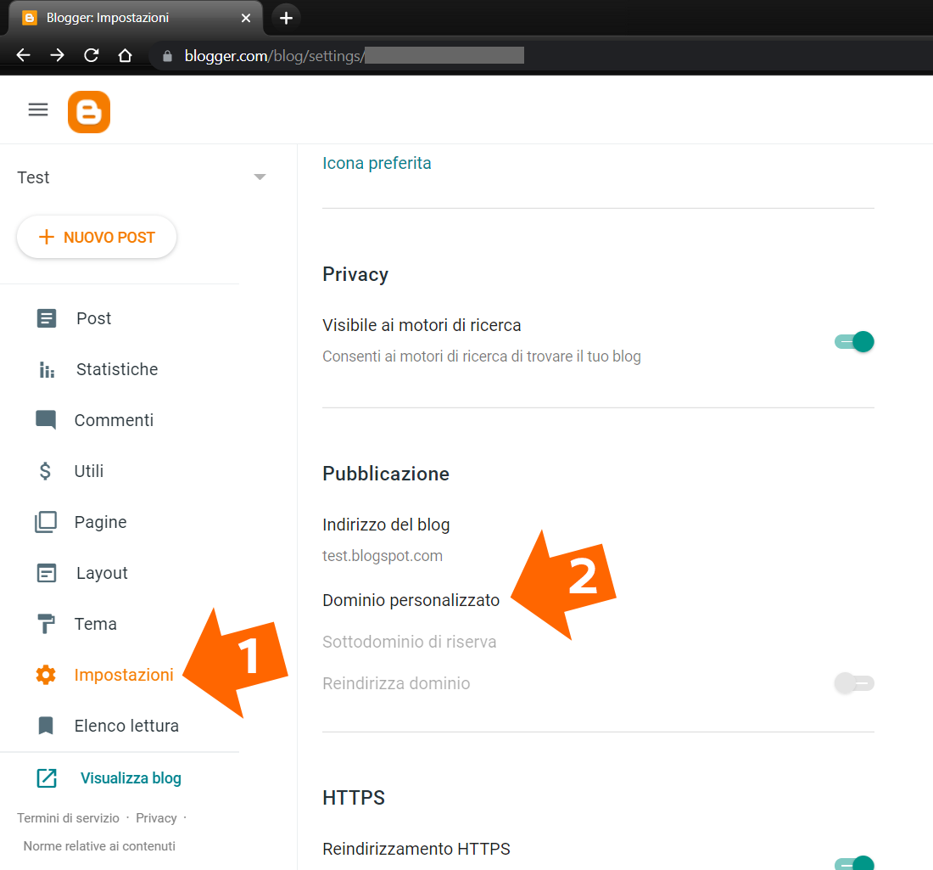Viewport: 933px width, 870px height.
Task: Click the browser home icon
Action: coord(125,55)
